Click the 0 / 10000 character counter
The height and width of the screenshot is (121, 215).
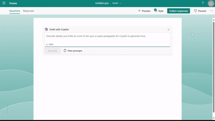coord(50,44)
